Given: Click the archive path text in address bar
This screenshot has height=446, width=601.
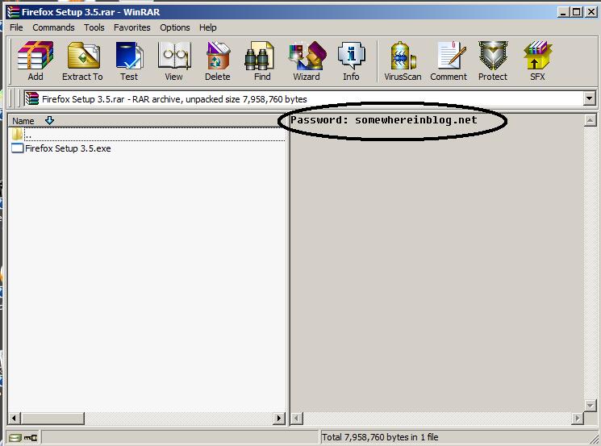Looking at the screenshot, I should pyautogui.click(x=174, y=99).
